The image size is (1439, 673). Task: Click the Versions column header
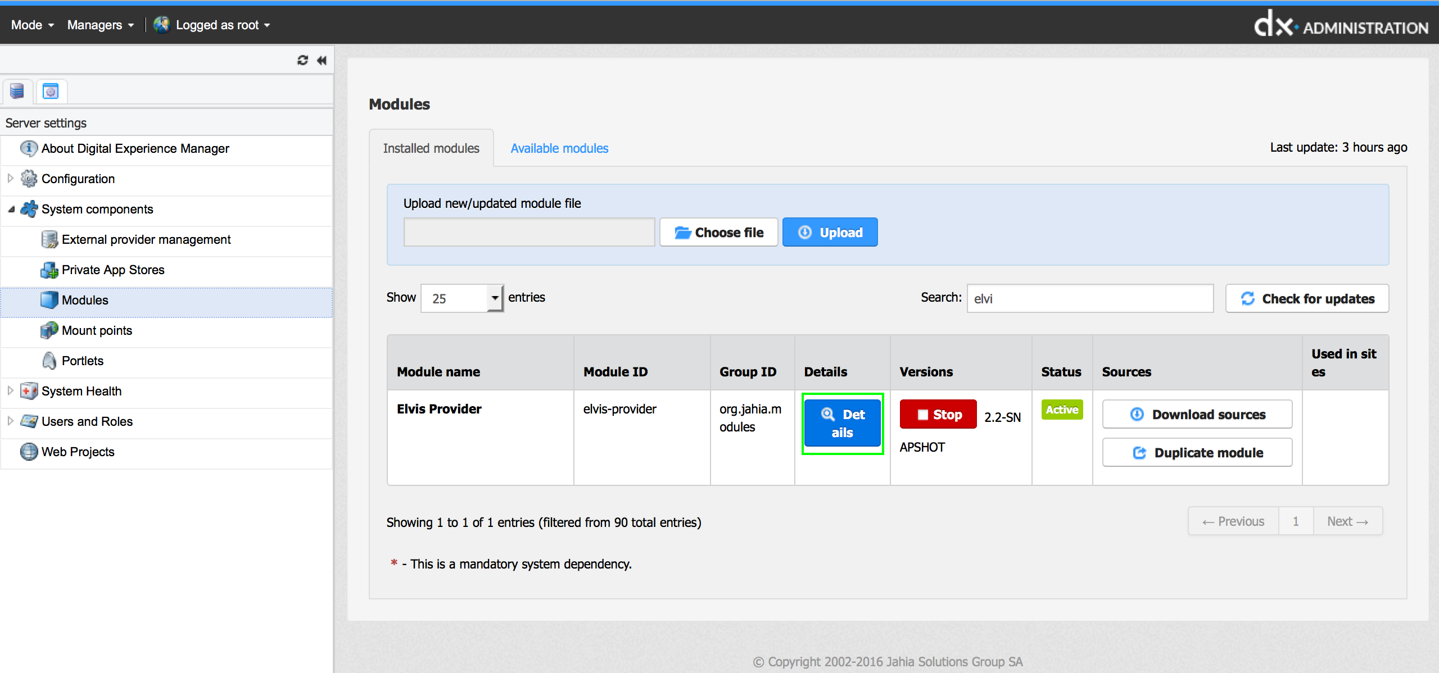[x=961, y=363]
